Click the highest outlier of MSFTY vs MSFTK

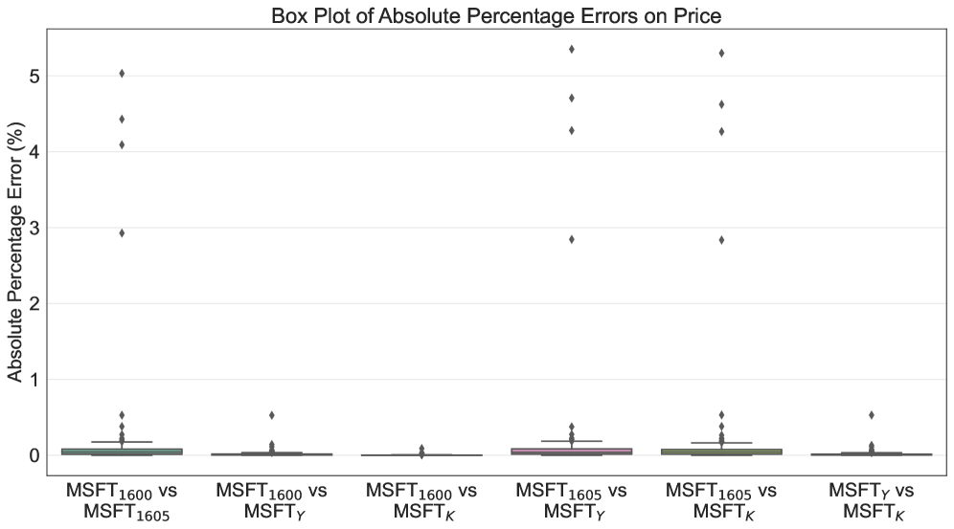click(x=872, y=415)
